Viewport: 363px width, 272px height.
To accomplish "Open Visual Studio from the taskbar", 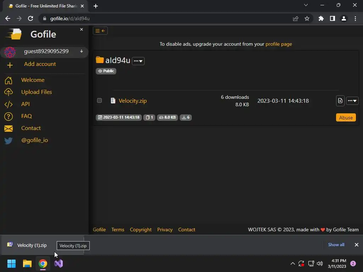I will tap(58, 263).
